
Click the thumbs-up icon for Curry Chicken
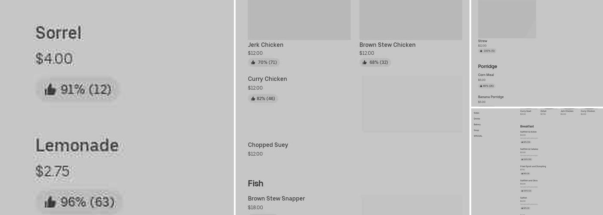click(253, 98)
